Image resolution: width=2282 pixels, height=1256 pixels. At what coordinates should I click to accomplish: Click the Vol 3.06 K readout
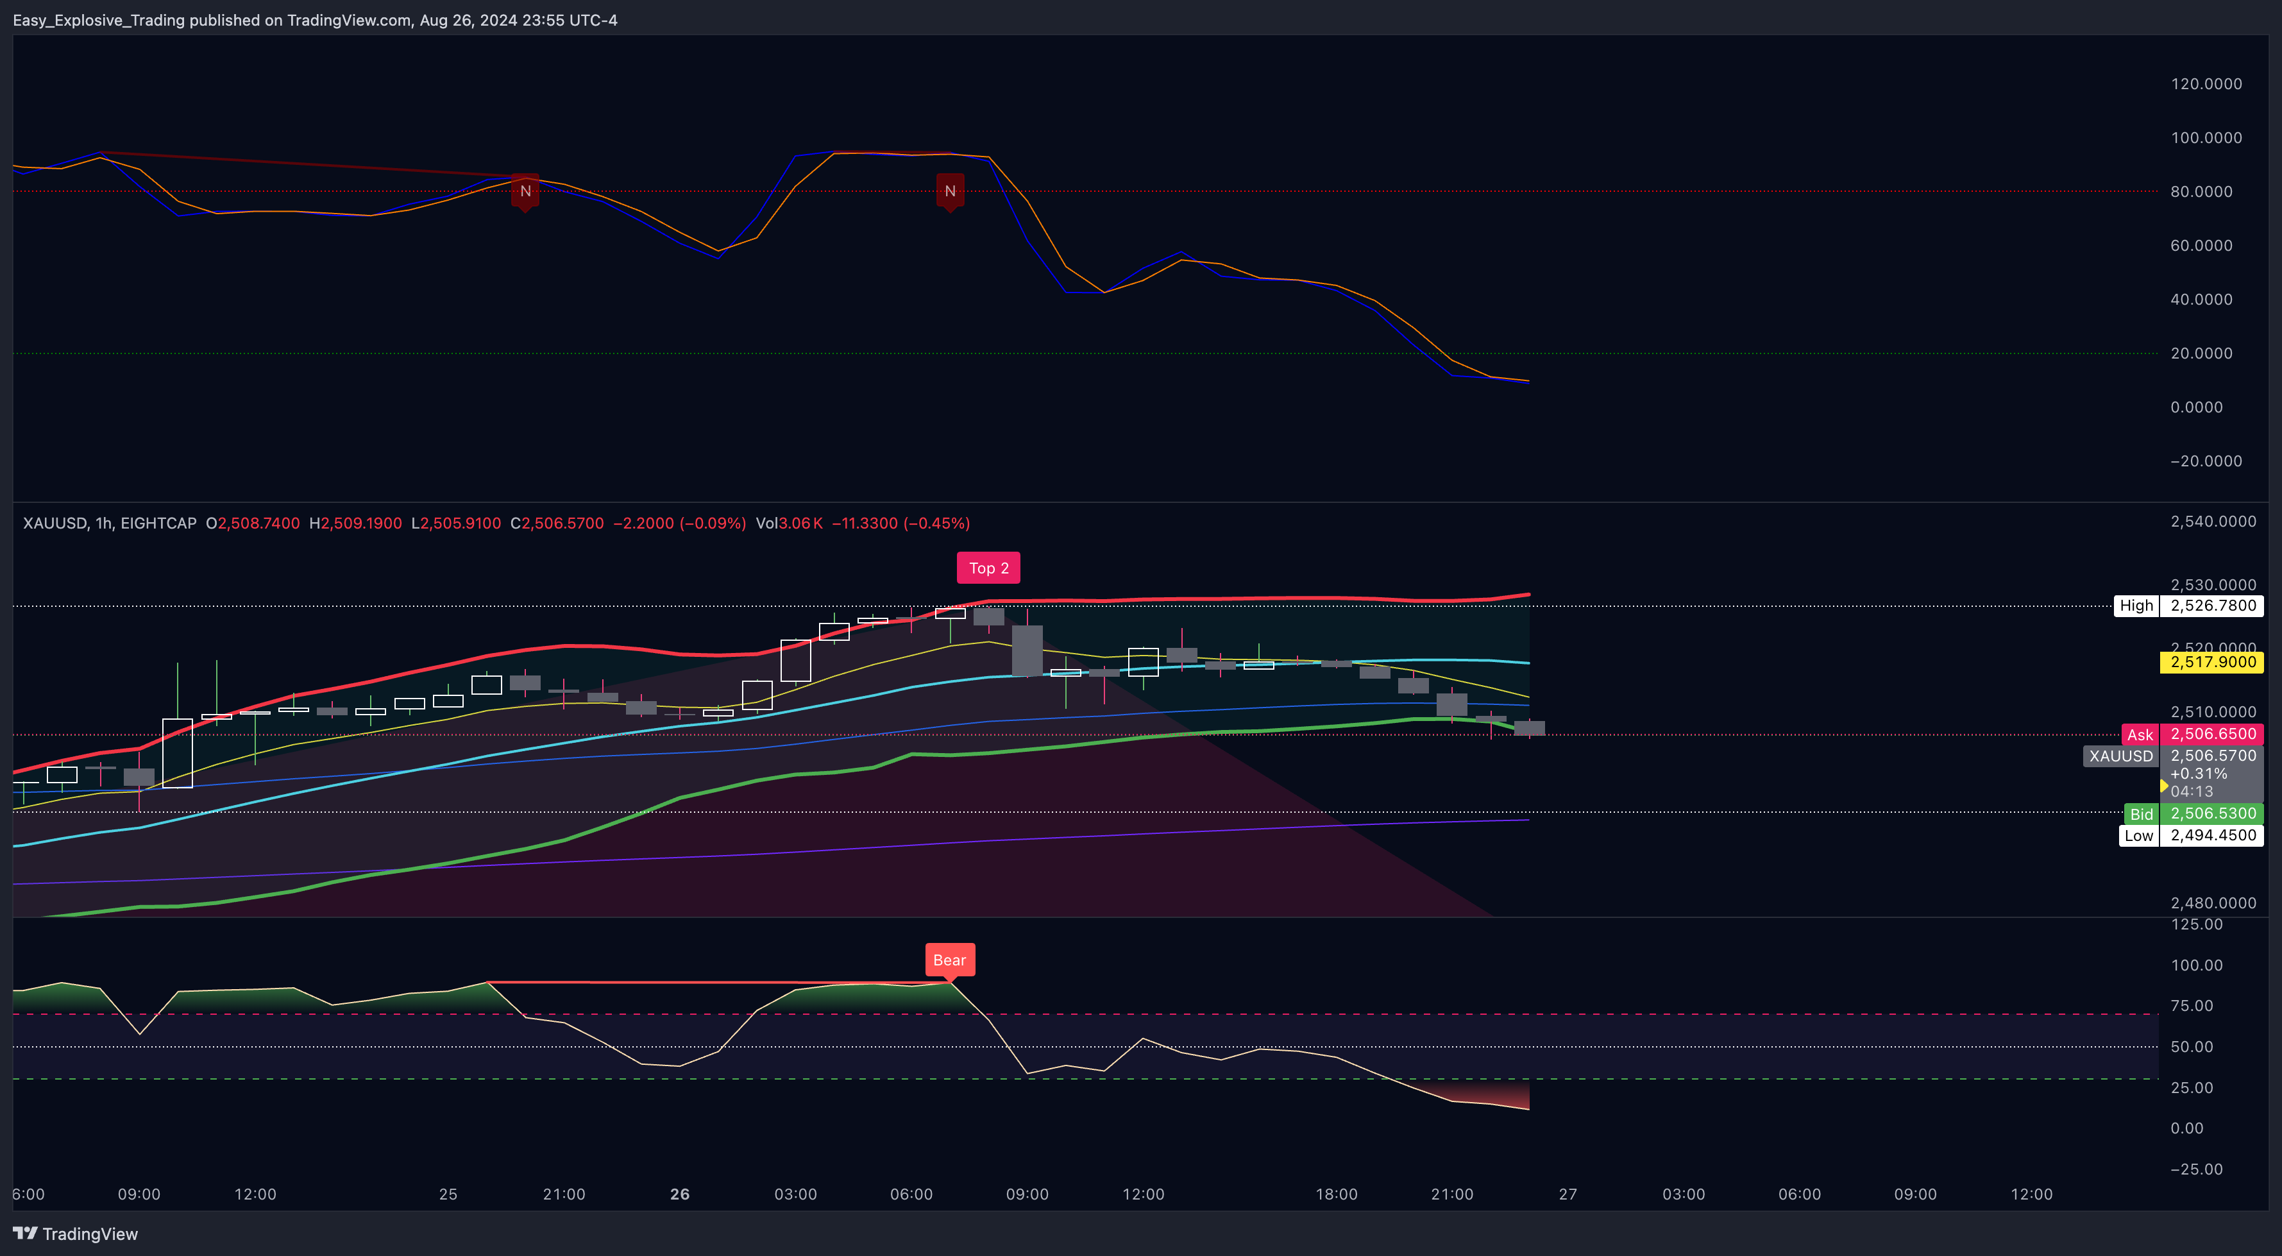(x=790, y=523)
